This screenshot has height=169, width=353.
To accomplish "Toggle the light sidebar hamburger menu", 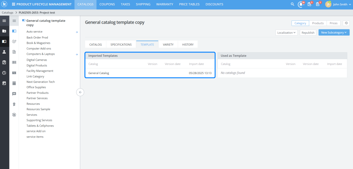I will [14, 21].
